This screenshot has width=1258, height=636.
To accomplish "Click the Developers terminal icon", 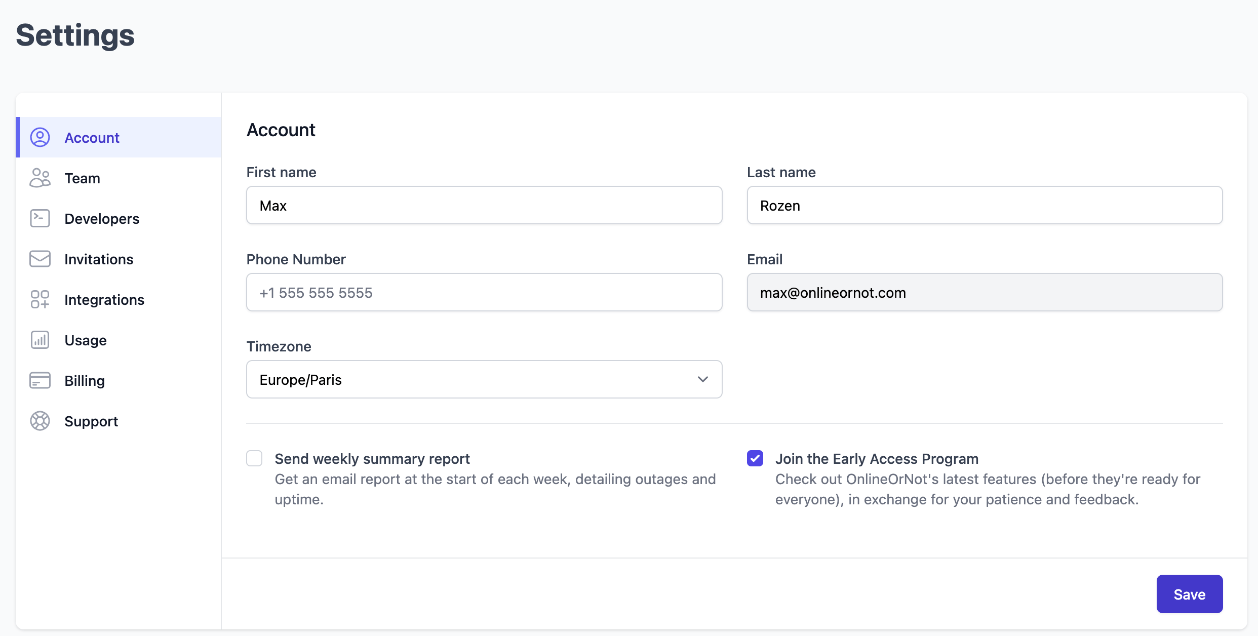I will 40,218.
